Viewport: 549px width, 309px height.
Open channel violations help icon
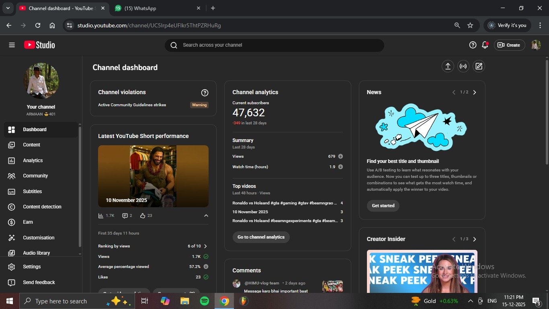click(205, 93)
